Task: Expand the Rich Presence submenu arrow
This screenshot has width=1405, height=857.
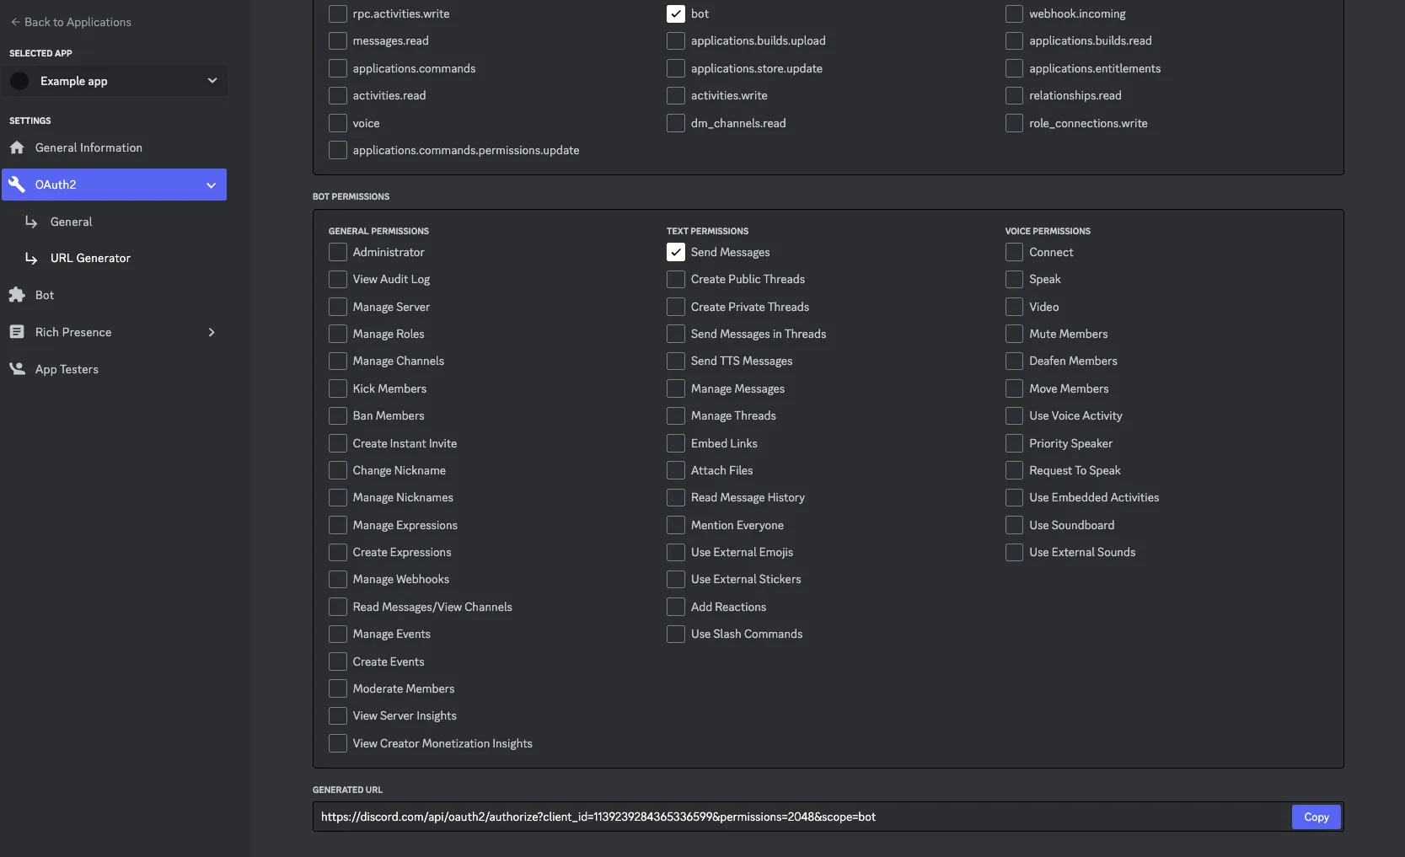Action: [x=211, y=332]
